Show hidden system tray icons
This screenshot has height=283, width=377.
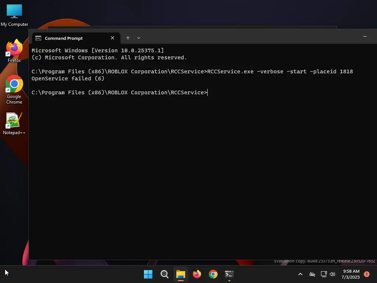tap(300, 274)
